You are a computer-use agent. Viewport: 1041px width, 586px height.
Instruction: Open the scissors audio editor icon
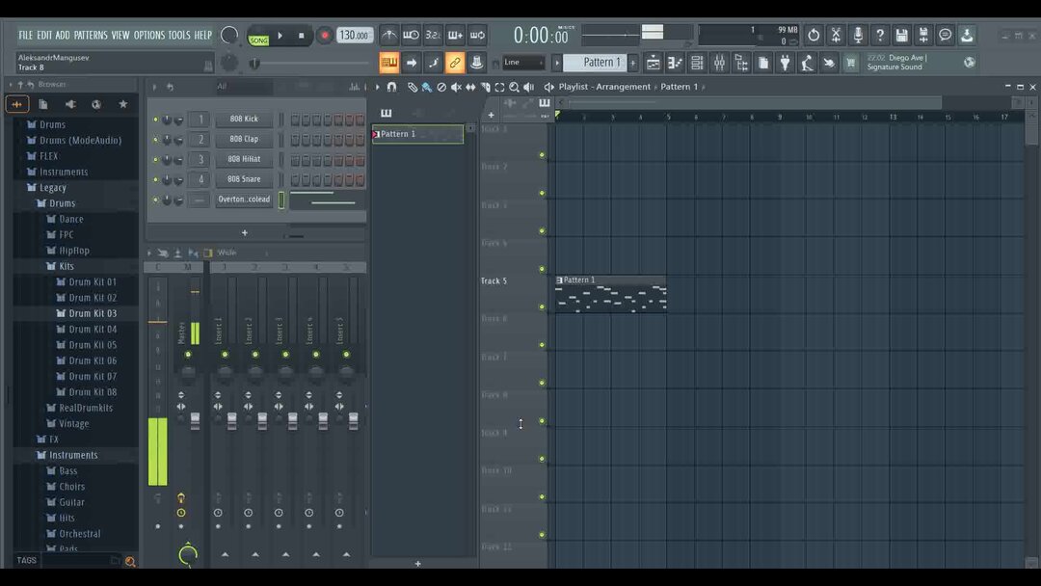click(836, 35)
